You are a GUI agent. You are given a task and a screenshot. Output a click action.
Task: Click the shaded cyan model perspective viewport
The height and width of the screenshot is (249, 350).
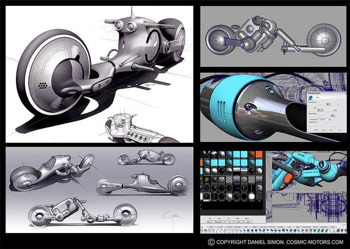tap(309, 171)
